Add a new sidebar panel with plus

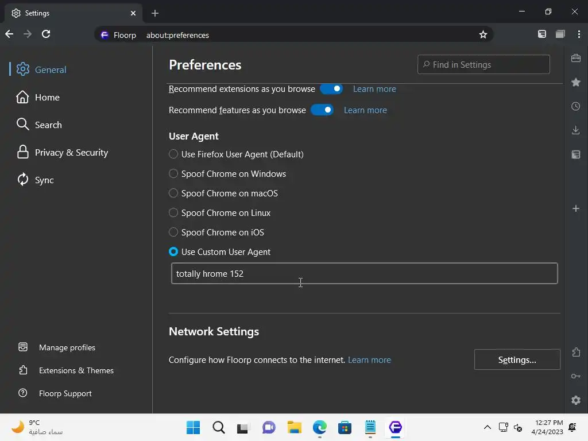tap(575, 208)
